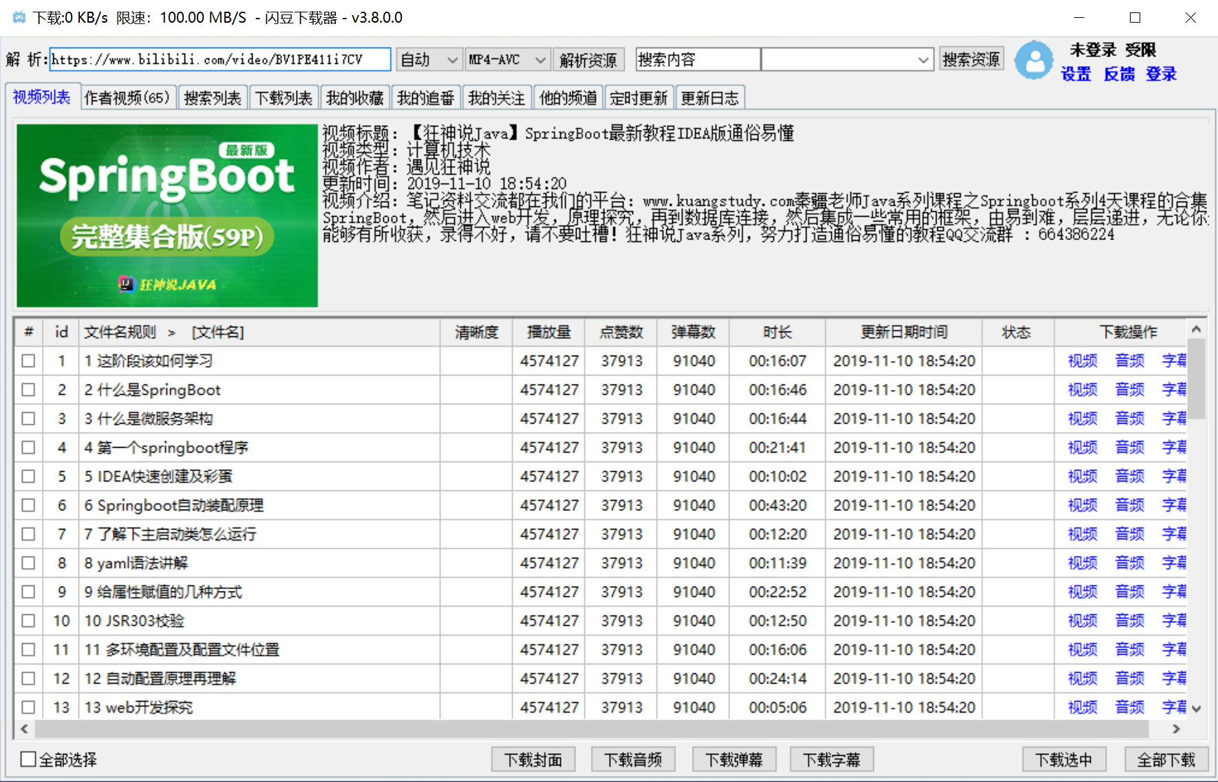Click the 文件名规则 column header
Image resolution: width=1218 pixels, height=782 pixels.
(259, 332)
